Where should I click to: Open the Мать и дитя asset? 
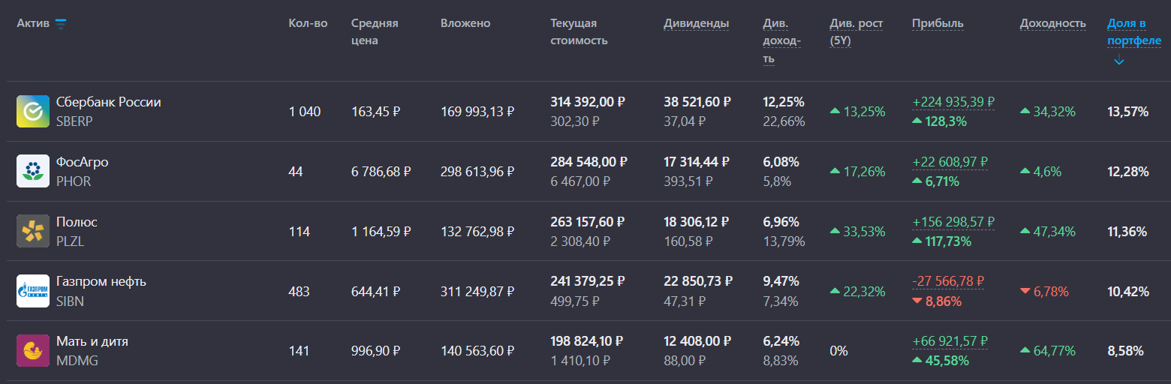(92, 341)
